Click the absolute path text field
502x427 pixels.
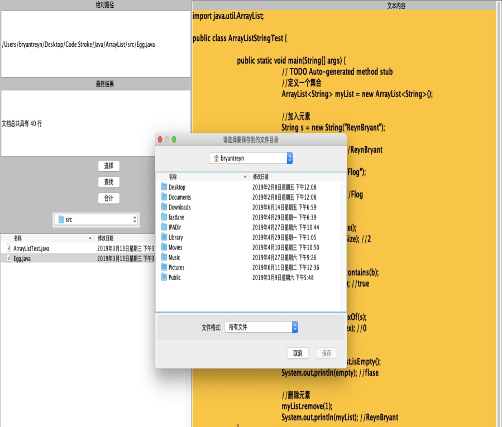tap(95, 44)
